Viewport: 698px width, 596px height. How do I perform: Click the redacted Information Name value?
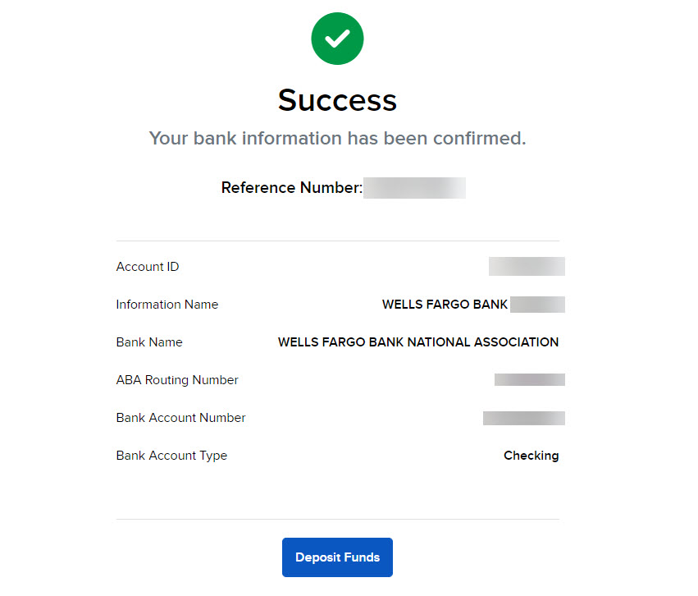tap(539, 304)
